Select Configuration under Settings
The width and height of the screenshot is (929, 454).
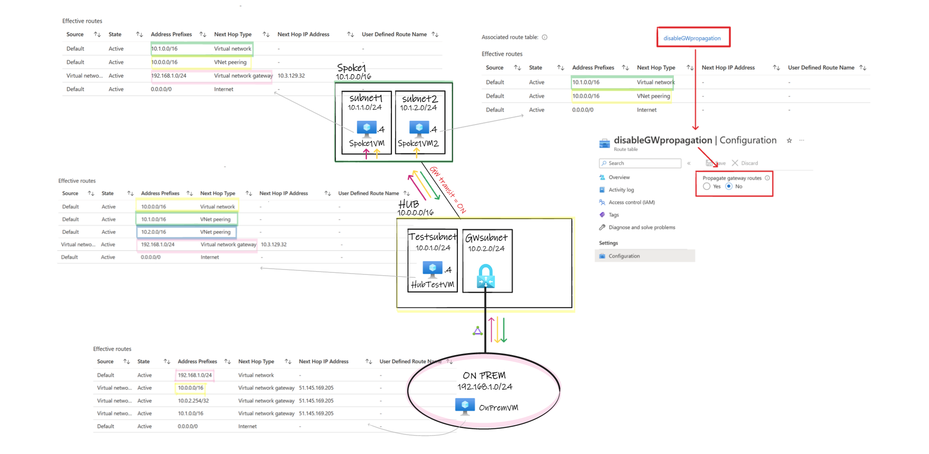(x=624, y=255)
